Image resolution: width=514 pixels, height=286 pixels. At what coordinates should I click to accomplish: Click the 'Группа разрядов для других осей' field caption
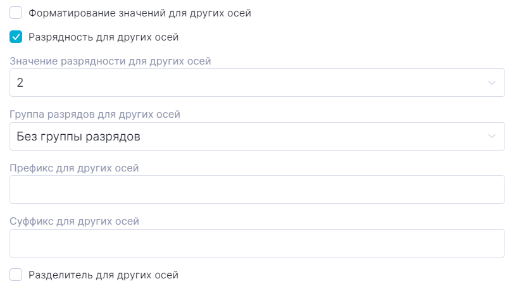click(96, 115)
